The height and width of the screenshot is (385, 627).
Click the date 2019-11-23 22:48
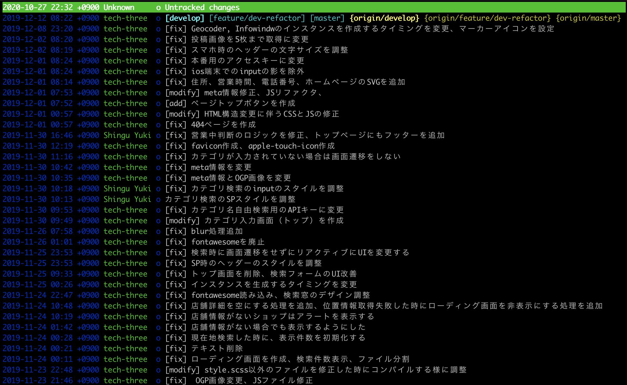[x=38, y=370]
